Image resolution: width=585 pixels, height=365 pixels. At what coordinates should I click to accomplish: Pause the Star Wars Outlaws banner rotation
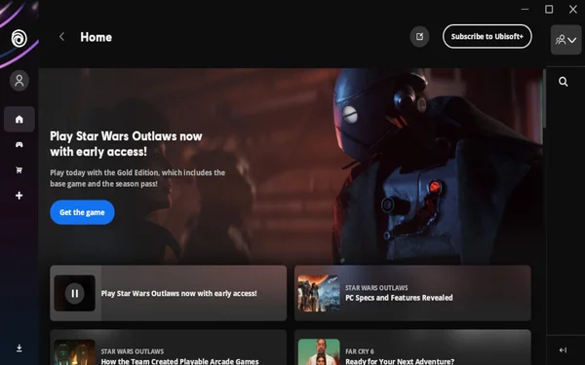(x=75, y=294)
